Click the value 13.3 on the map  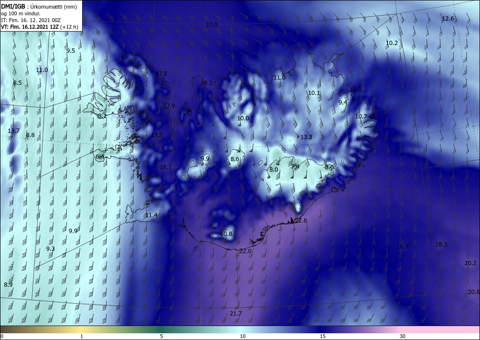tap(306, 137)
